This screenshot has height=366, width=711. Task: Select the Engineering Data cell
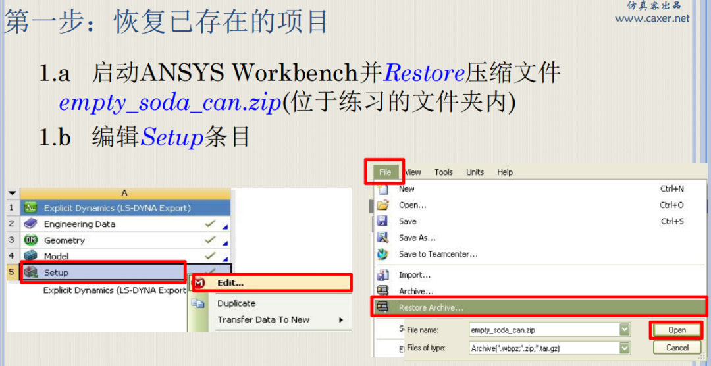click(x=125, y=224)
